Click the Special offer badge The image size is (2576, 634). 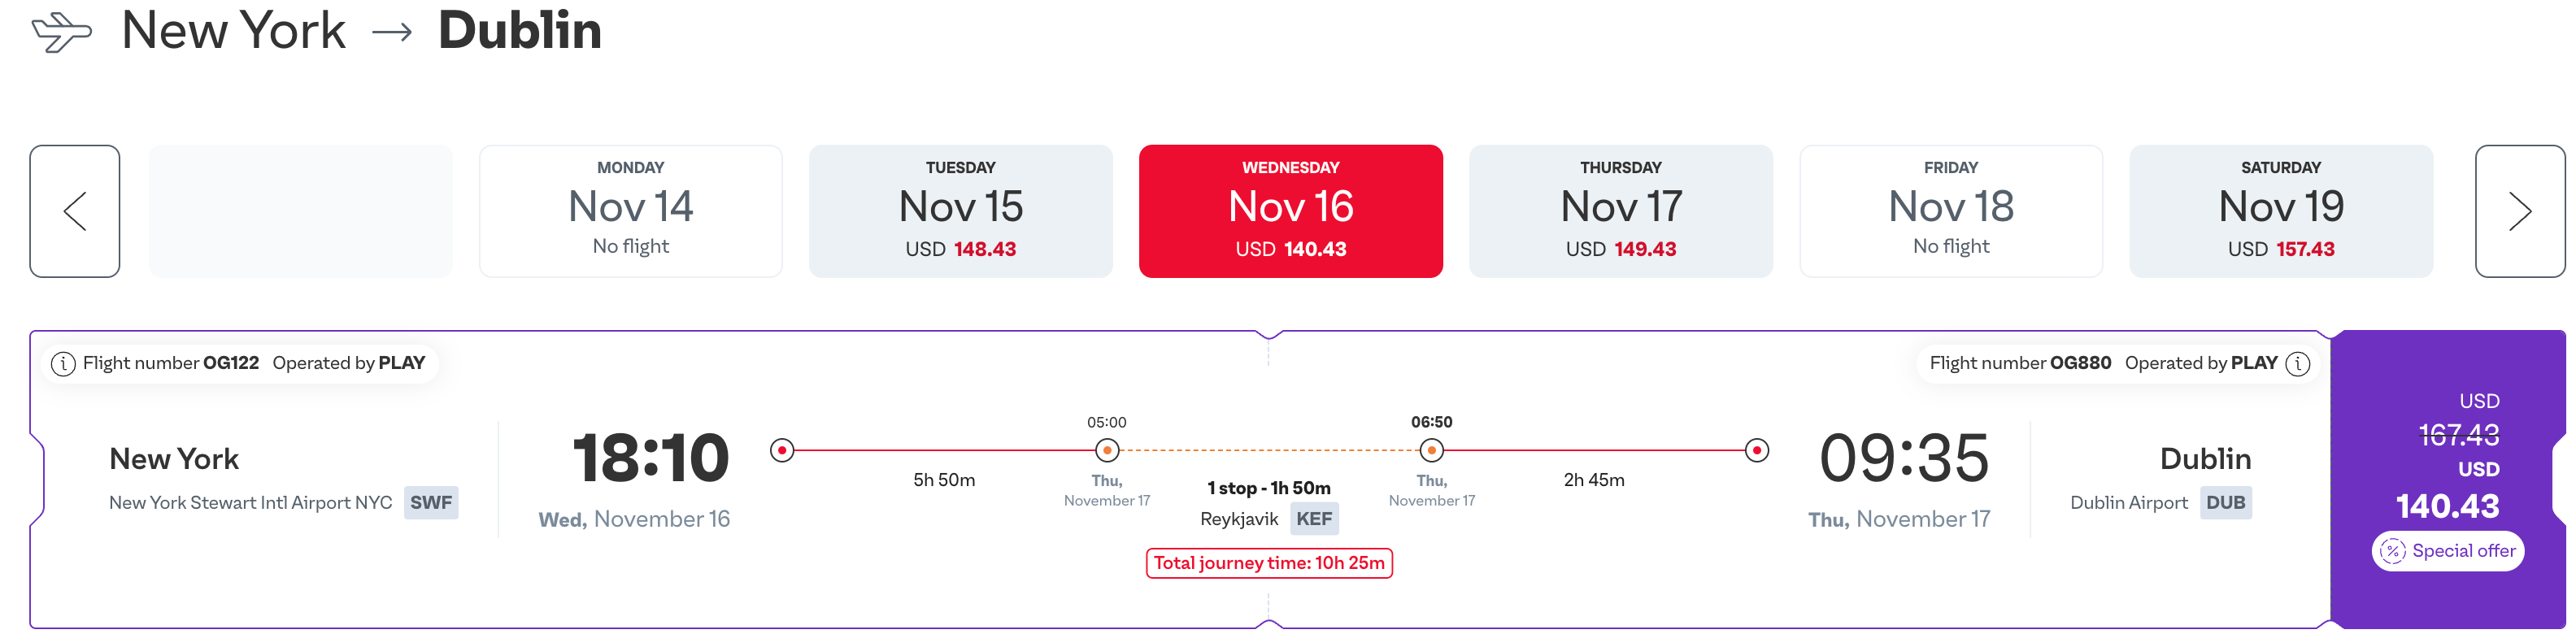(2448, 551)
